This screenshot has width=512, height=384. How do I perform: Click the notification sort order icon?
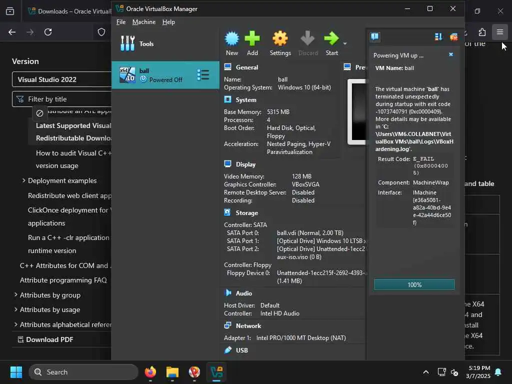tap(438, 37)
